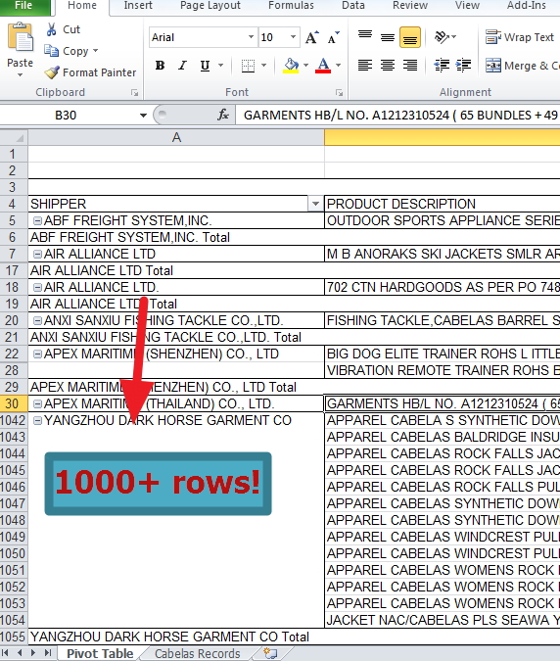Open underline style dropdown arrow
Screen dimensions: 560x661
coord(221,66)
